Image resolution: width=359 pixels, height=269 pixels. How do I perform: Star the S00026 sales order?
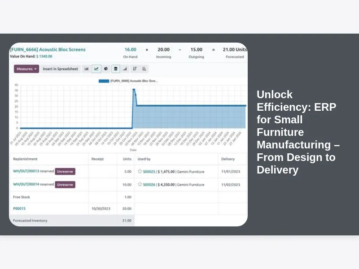(140, 184)
